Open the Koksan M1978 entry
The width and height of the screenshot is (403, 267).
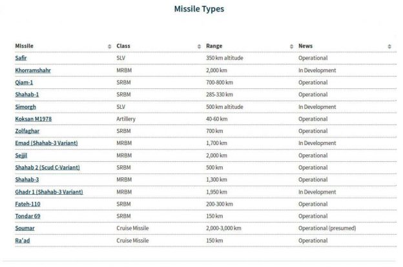coord(35,119)
